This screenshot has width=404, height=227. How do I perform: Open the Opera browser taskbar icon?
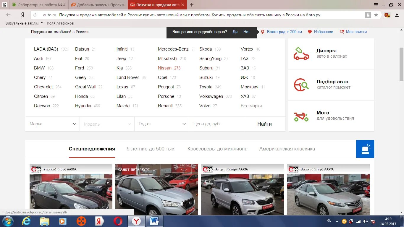click(x=118, y=221)
